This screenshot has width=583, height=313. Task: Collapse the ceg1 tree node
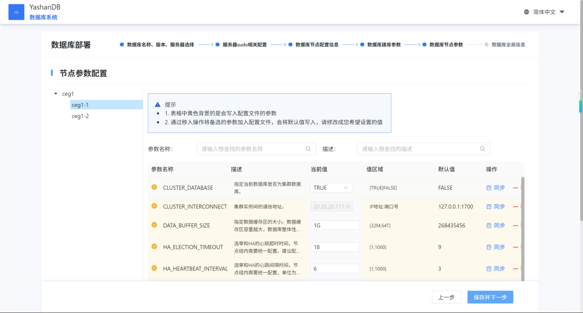56,94
